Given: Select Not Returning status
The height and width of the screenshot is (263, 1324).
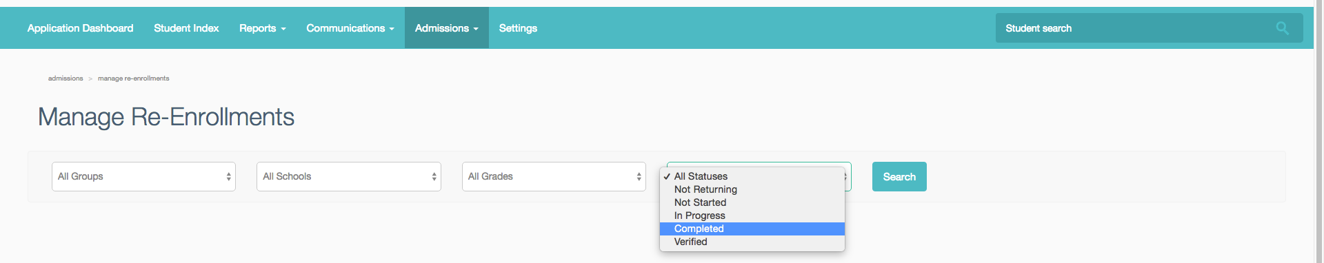Looking at the screenshot, I should point(752,189).
